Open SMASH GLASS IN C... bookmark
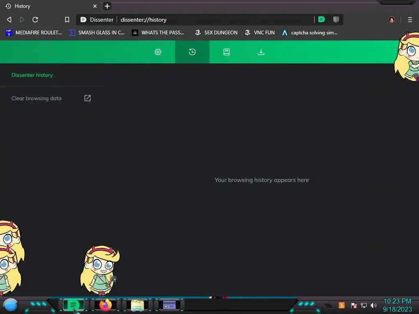The height and width of the screenshot is (314, 419). point(97,33)
